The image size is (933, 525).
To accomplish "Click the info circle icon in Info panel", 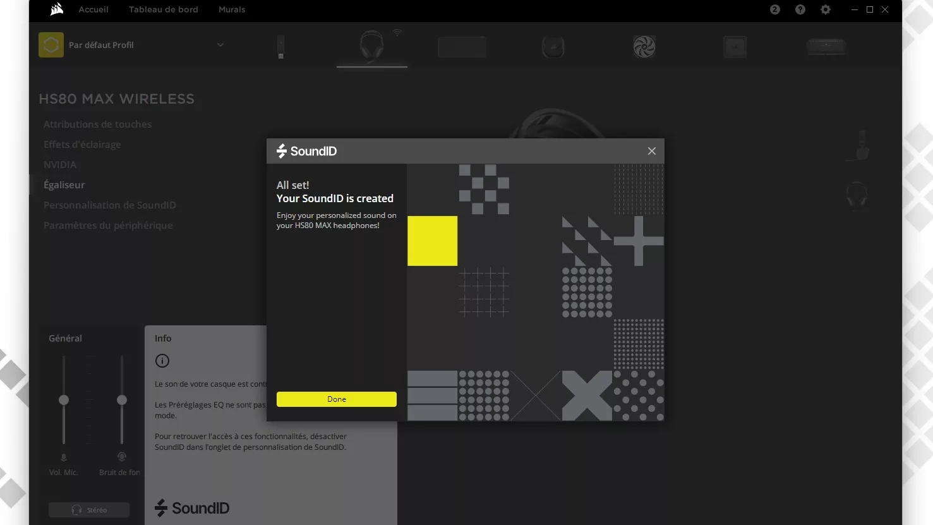I will pos(162,361).
